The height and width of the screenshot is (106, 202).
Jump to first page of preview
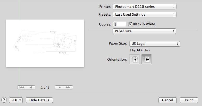[22, 88]
